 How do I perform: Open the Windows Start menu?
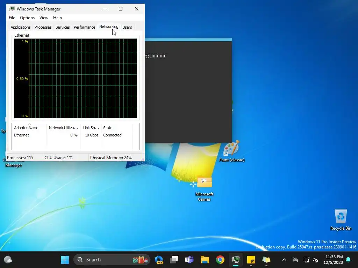point(65,260)
